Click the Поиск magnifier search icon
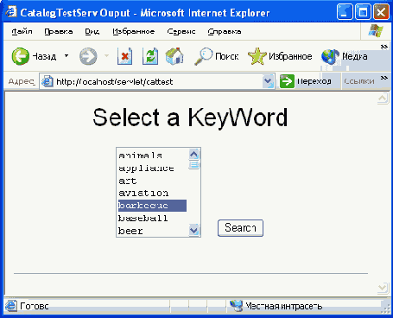The image size is (393, 318). click(x=203, y=56)
